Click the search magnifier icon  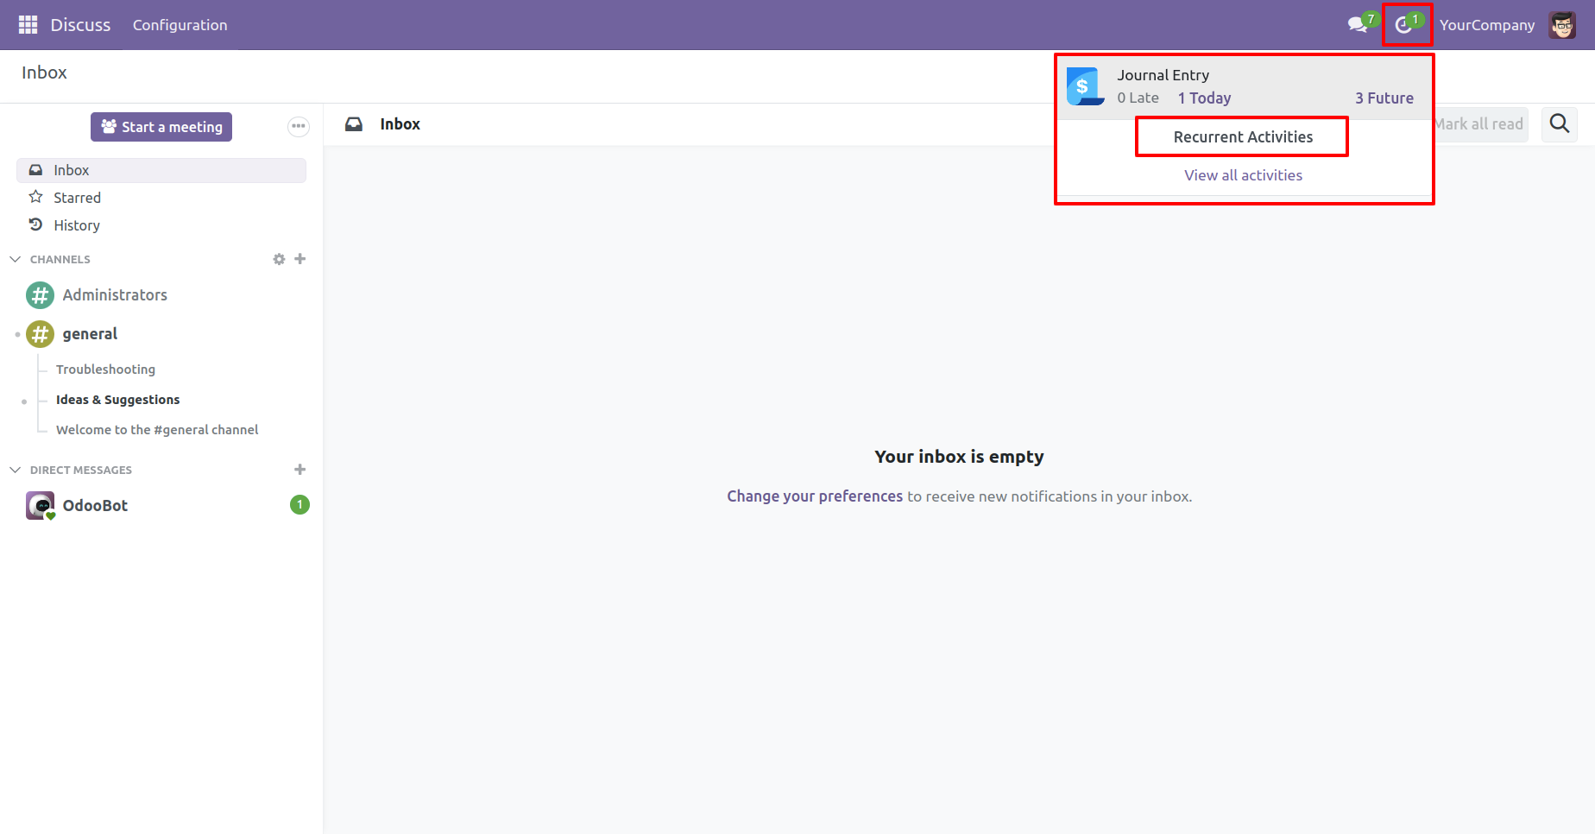(x=1560, y=124)
